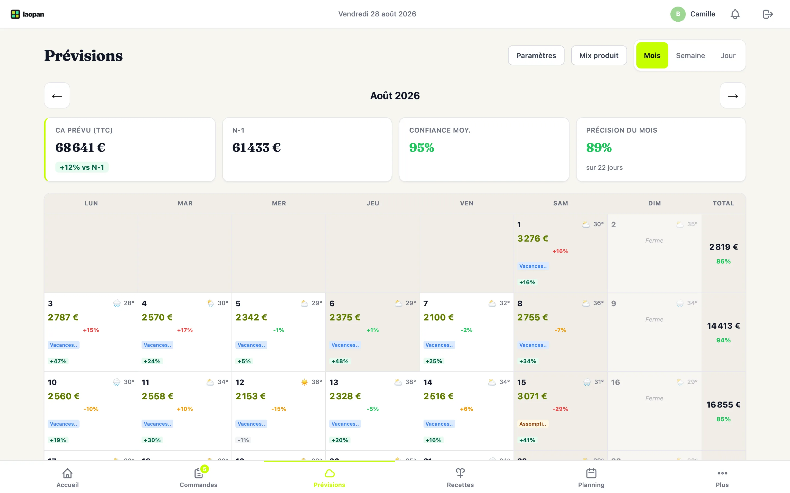Click the +12% vs N-1 badge
Screen dimensions: 790x493
[x=82, y=167]
